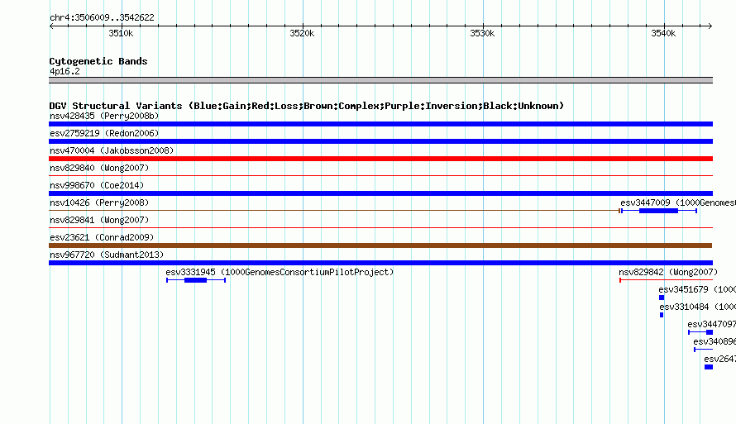Screen dimensions: 736x424
Task: Select the esv2759219 (Redon2006) variant bar
Action: tap(380, 141)
